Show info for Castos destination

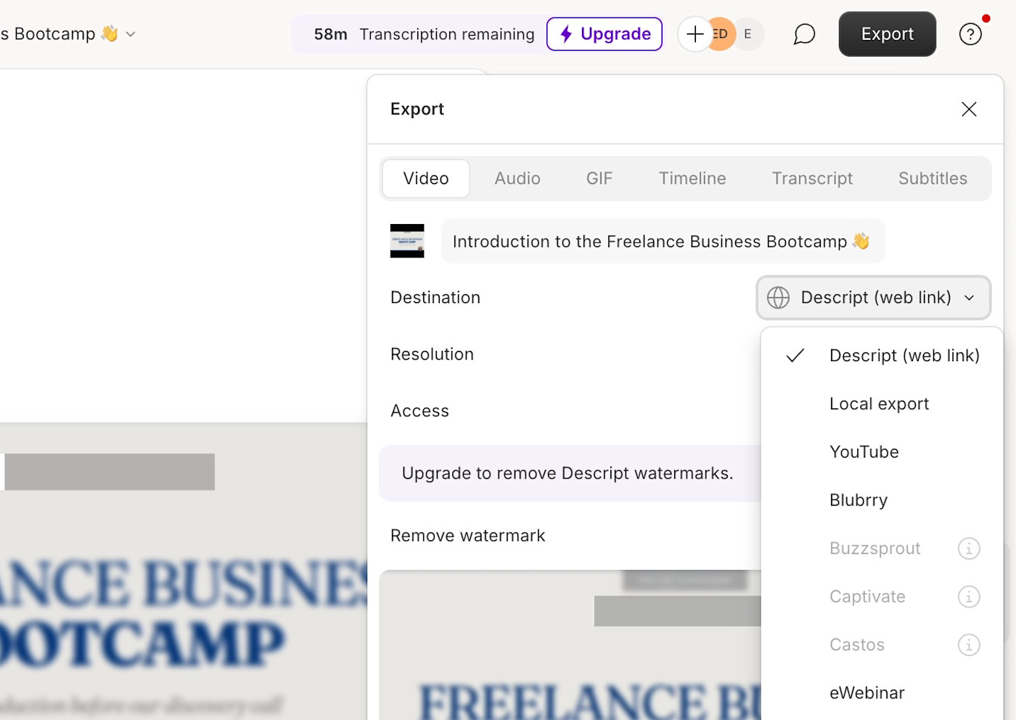969,645
